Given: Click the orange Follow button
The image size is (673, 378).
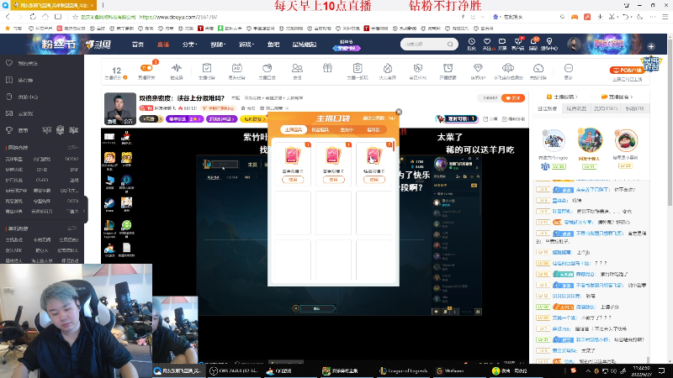Looking at the screenshot, I should [x=513, y=98].
